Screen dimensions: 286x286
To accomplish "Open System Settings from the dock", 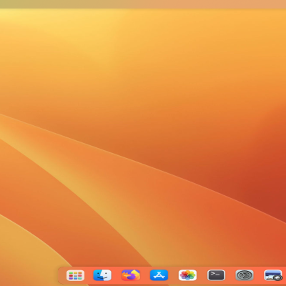I will tap(245, 275).
